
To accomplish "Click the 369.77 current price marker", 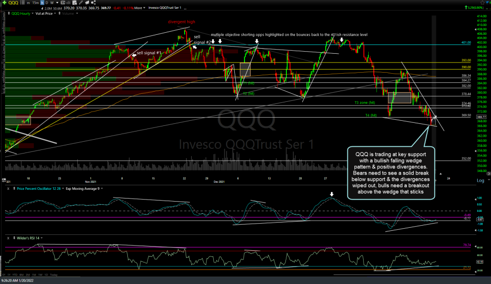I will [481, 117].
